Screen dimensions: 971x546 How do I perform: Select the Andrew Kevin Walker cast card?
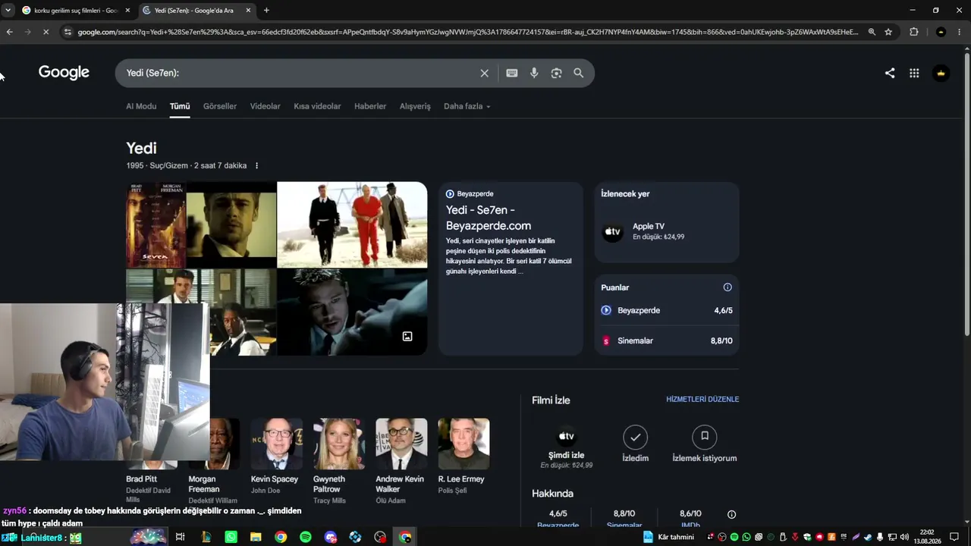coord(401,461)
